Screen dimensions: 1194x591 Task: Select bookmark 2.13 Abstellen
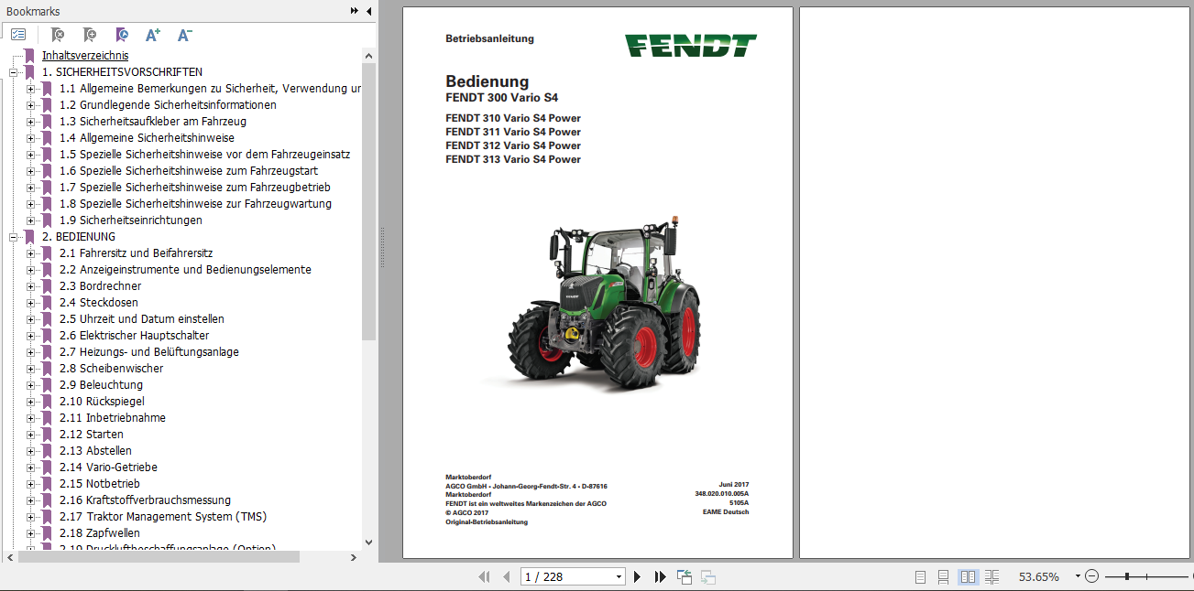click(x=95, y=450)
